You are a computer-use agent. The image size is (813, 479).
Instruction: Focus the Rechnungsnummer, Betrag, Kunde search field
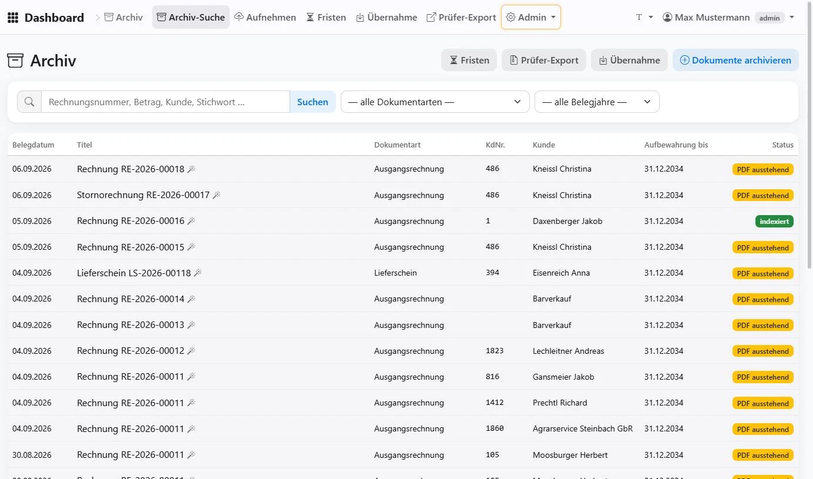(x=166, y=102)
